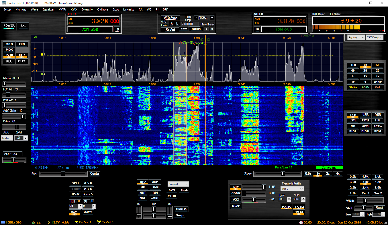Screen dimensions: 388x225
Task: Click the lightning bolt voltage icon
Action: (x=49, y=222)
